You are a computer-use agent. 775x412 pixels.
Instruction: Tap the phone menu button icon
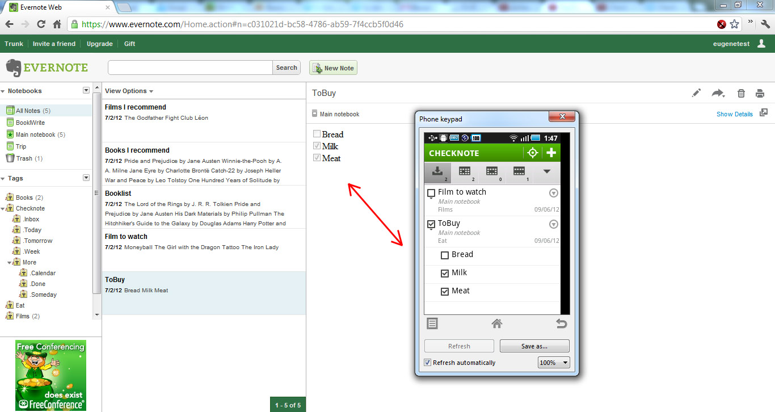[x=432, y=323]
